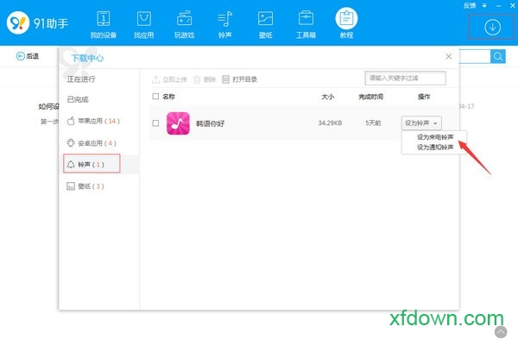This screenshot has width=518, height=339.
Task: Click the 打开目录 open folder button
Action: (x=240, y=79)
